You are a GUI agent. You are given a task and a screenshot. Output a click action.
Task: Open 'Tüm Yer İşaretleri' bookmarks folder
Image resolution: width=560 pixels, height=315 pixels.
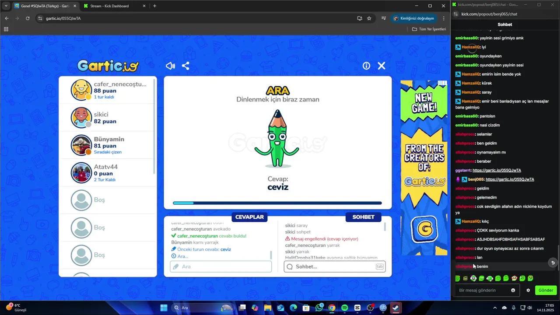(x=429, y=29)
